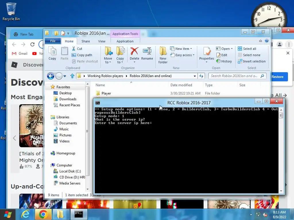Expand address bar history dropdown
This screenshot has width=294, height=220.
[195, 76]
